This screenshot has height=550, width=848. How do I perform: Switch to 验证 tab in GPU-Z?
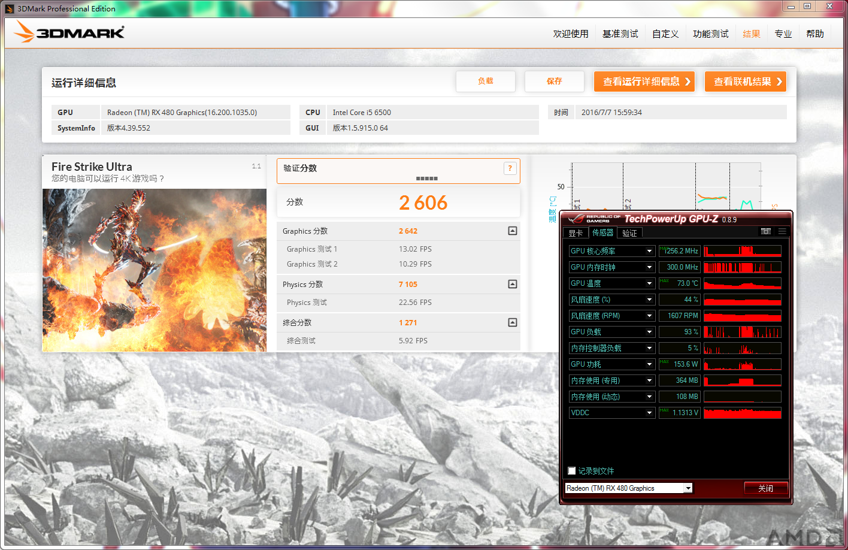[x=629, y=233]
